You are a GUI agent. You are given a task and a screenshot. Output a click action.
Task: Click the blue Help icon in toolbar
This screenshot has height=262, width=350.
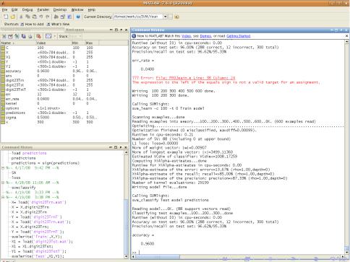(78, 17)
